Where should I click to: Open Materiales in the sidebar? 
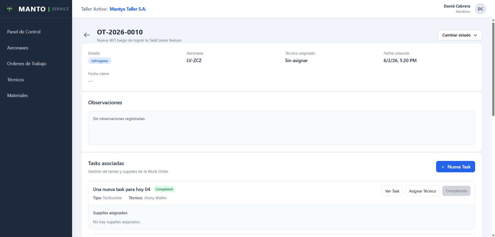pos(18,95)
